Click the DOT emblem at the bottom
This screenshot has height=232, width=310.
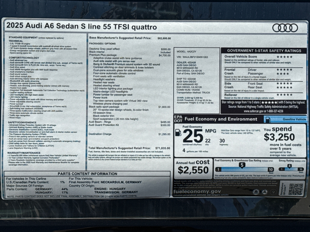[264, 191]
